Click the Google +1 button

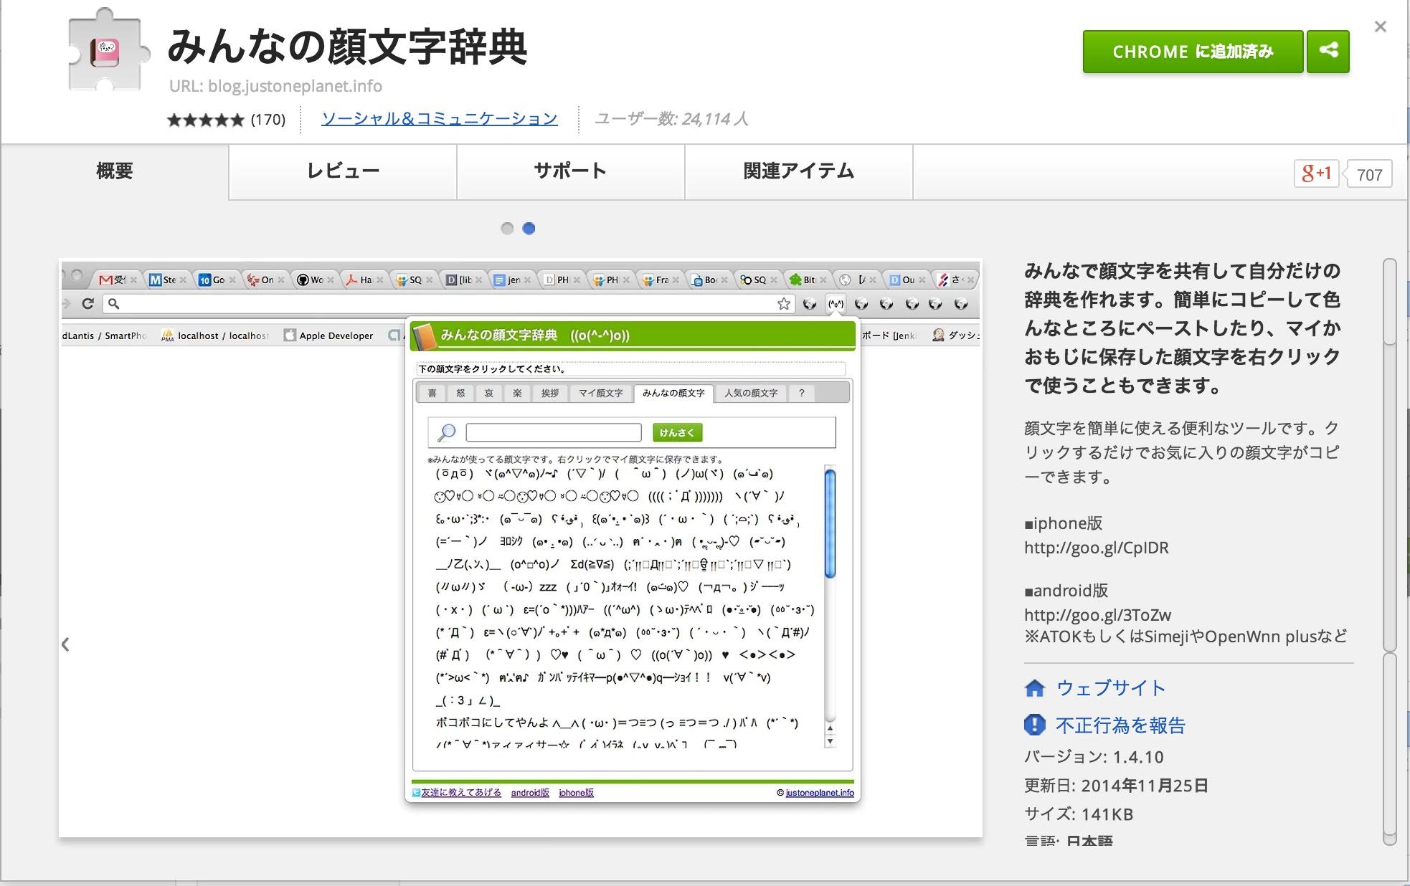click(1316, 173)
